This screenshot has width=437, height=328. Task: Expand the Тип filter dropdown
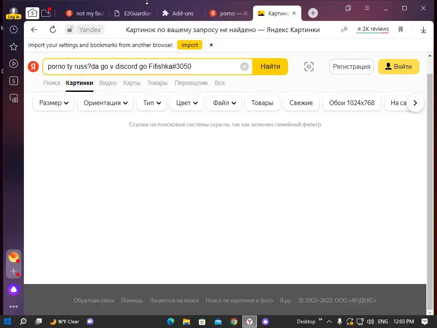(x=151, y=103)
